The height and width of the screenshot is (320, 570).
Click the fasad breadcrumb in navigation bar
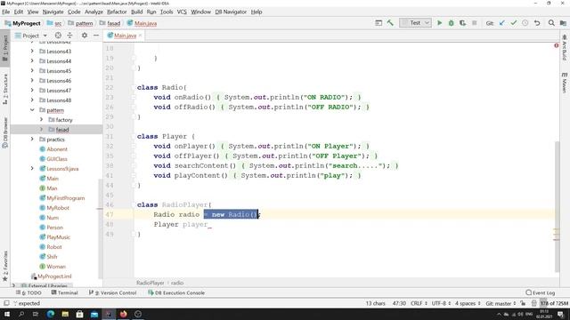113,23
